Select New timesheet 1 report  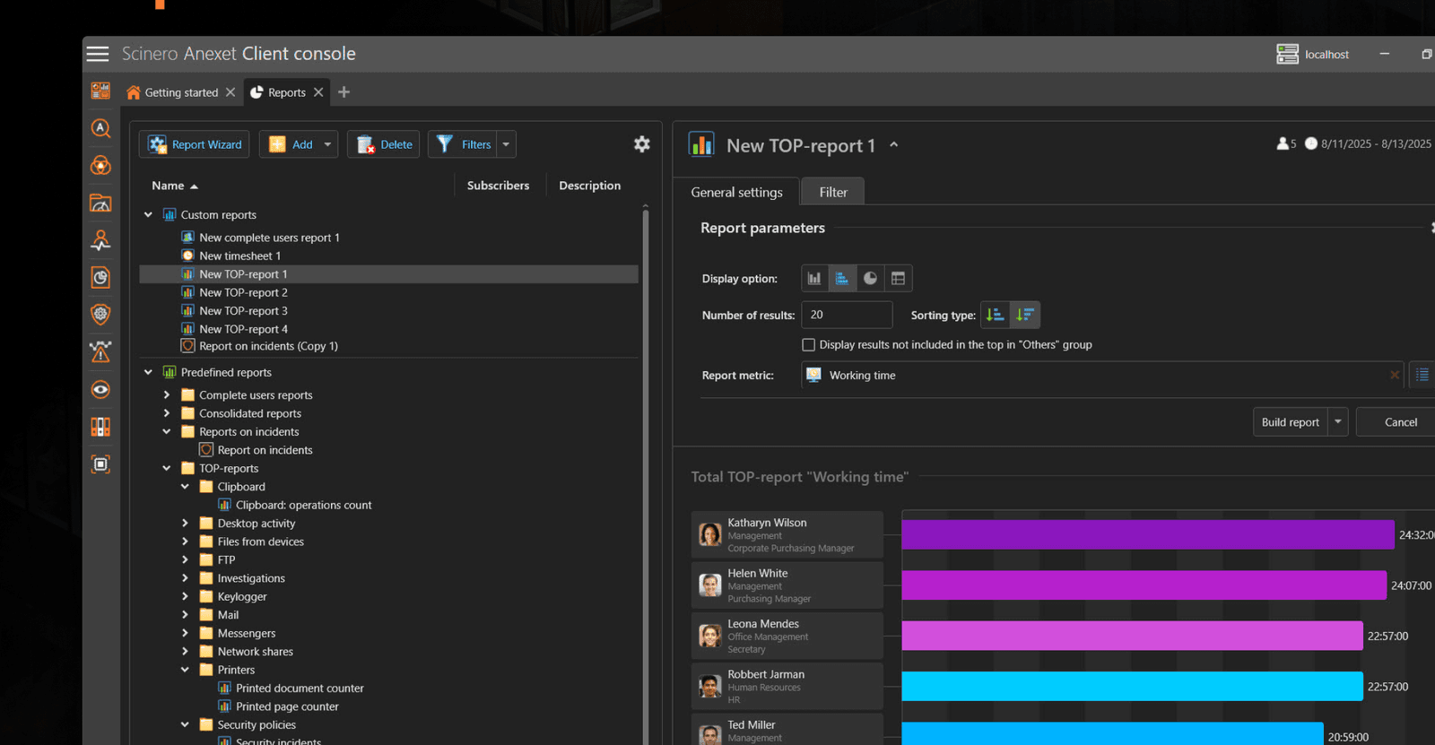pyautogui.click(x=239, y=256)
